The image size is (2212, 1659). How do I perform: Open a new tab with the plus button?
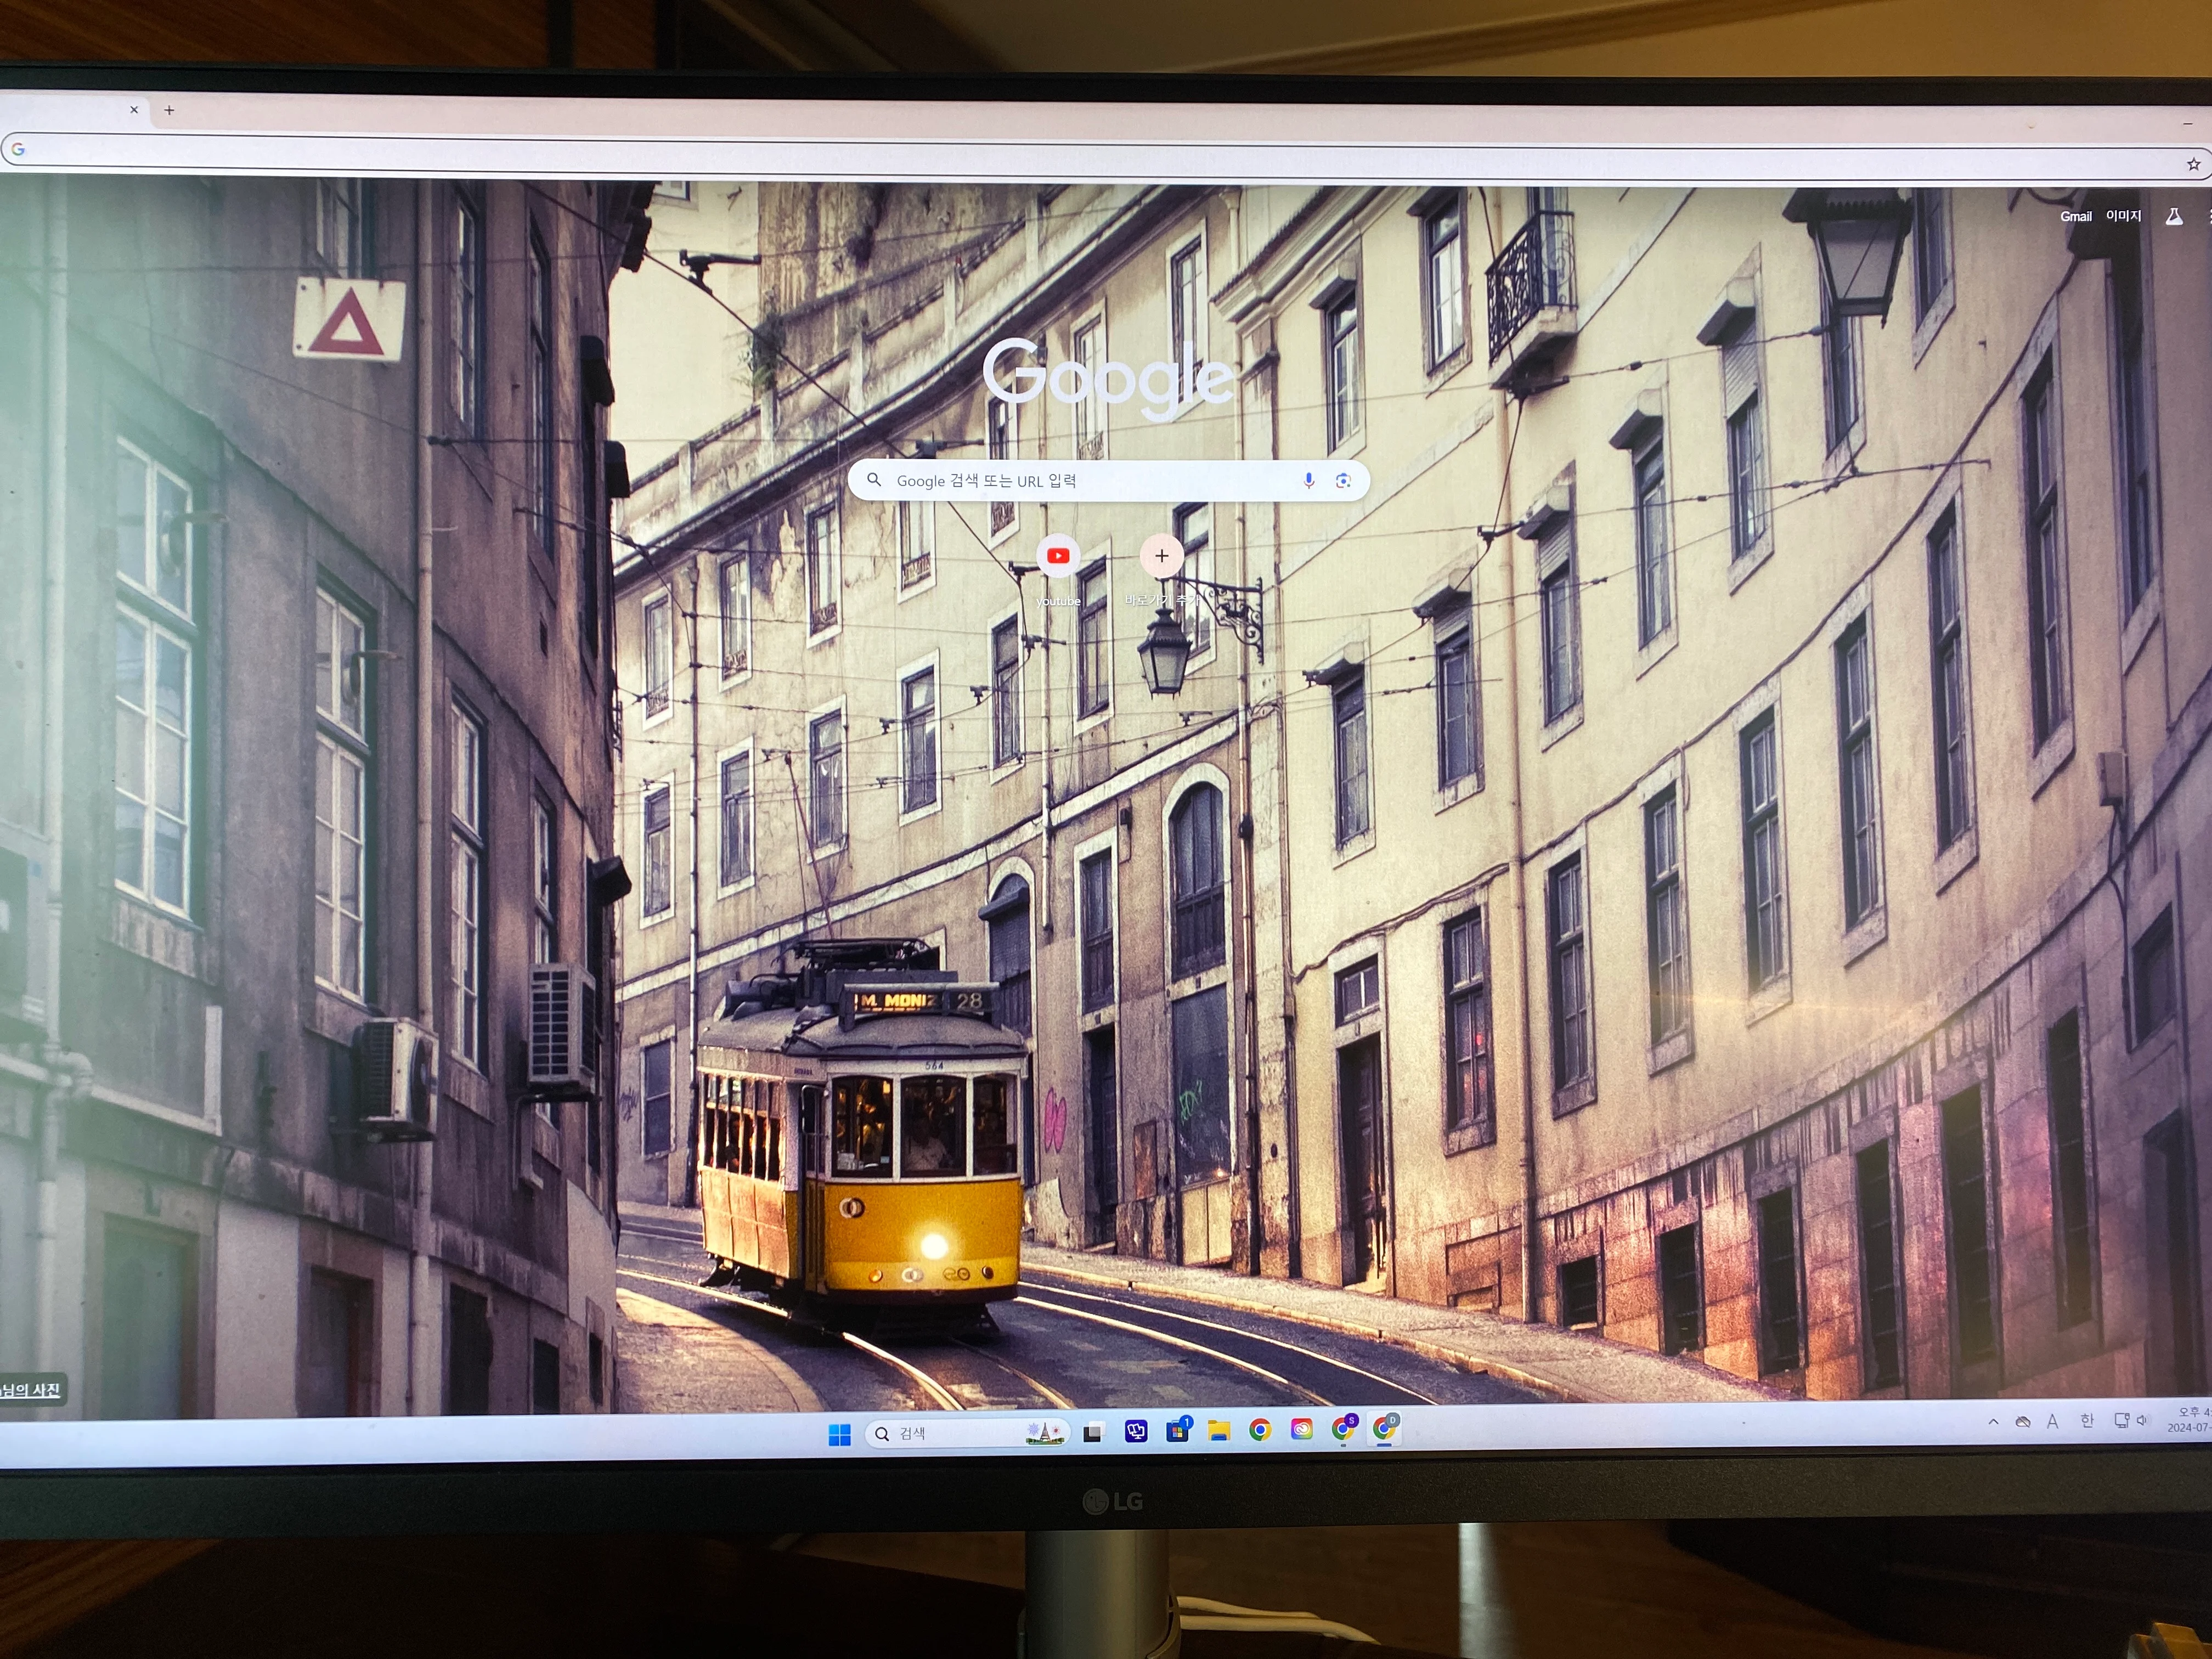point(169,111)
